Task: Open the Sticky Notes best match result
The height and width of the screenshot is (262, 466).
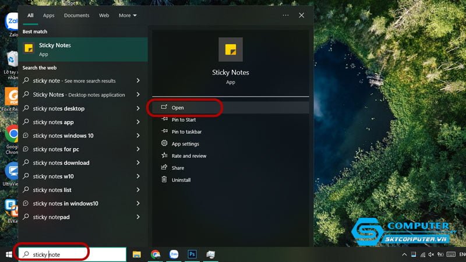Action: 83,49
